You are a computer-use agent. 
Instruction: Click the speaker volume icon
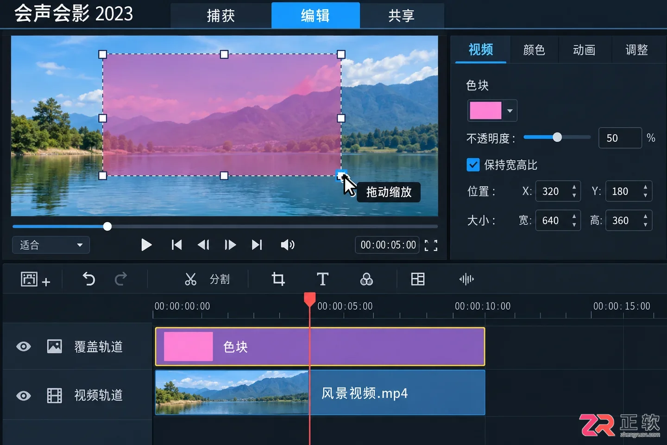click(288, 245)
